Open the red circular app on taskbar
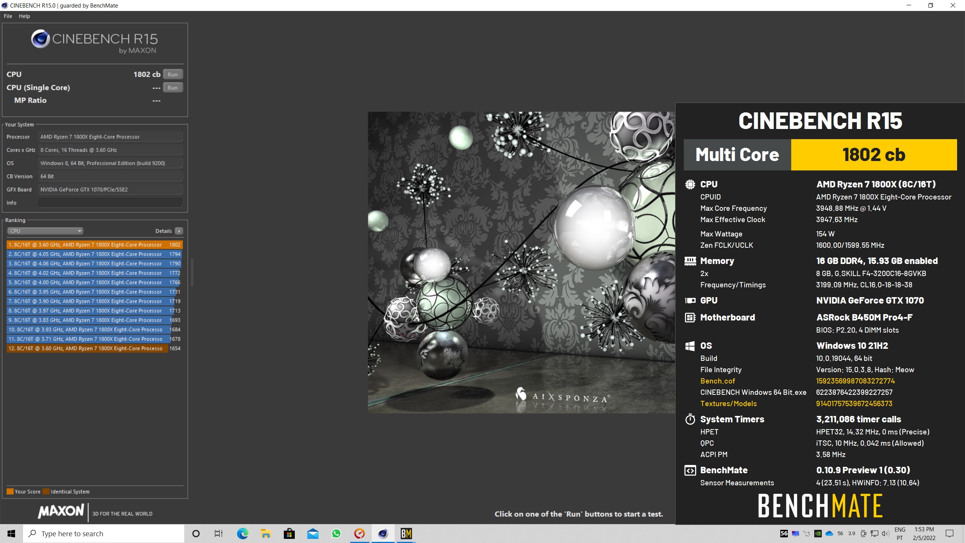Image resolution: width=965 pixels, height=543 pixels. (359, 534)
